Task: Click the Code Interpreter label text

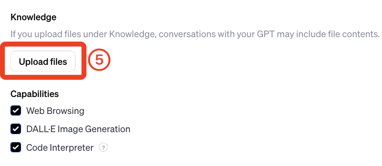Action: (x=60, y=147)
